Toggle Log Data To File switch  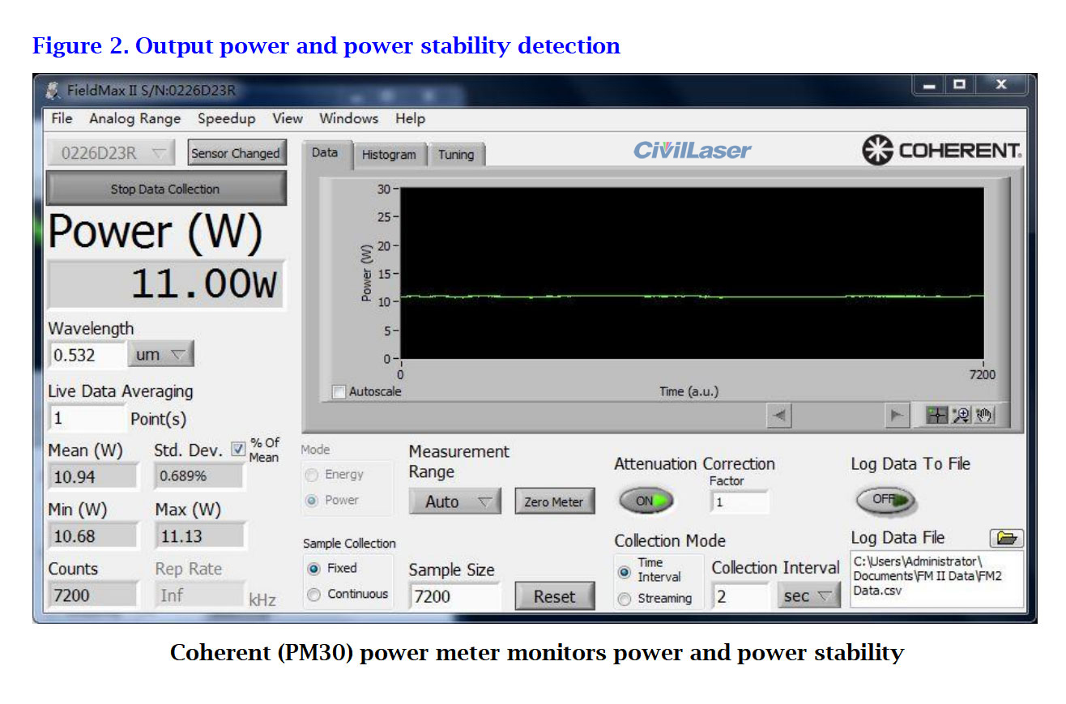click(x=886, y=500)
